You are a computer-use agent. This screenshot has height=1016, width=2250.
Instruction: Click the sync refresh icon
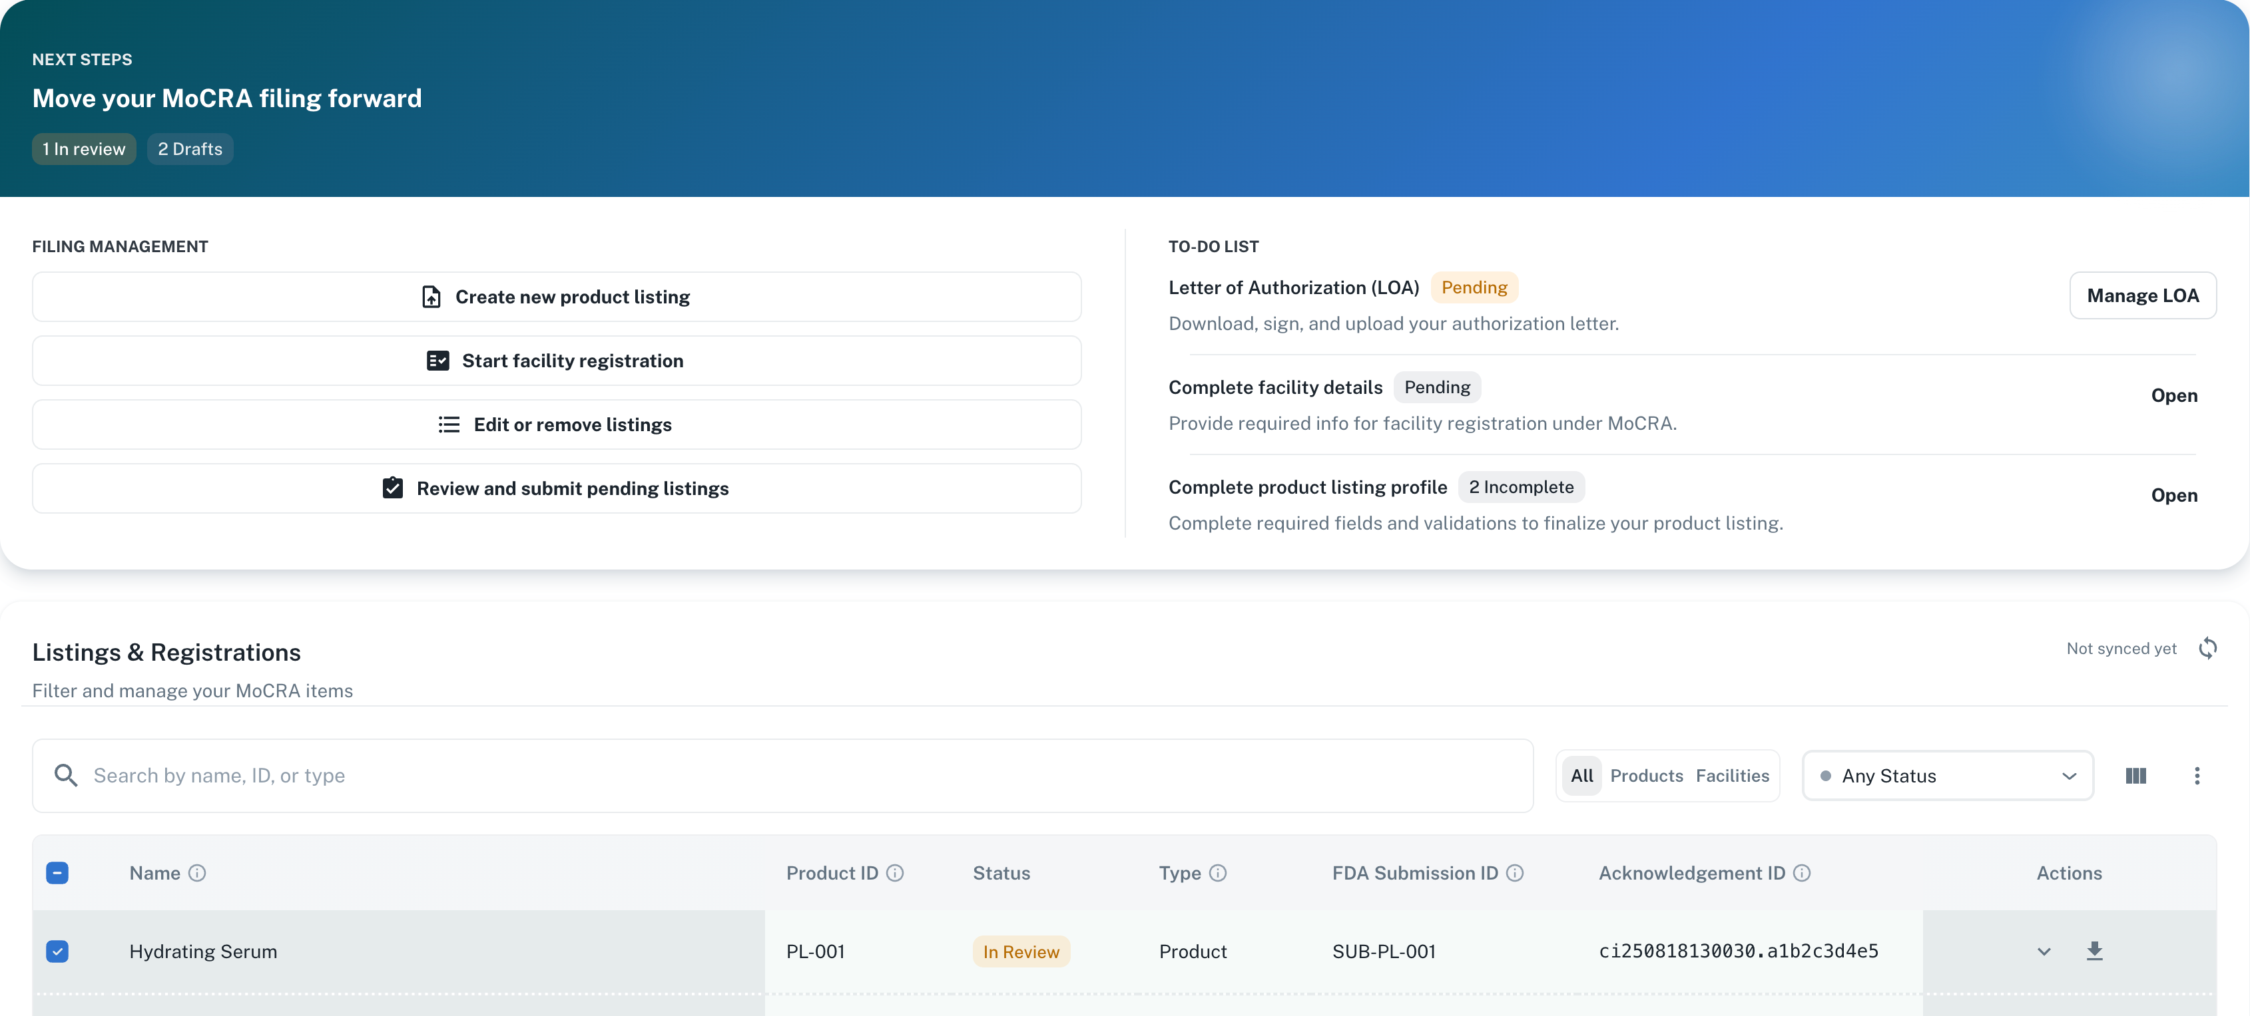pos(2207,647)
